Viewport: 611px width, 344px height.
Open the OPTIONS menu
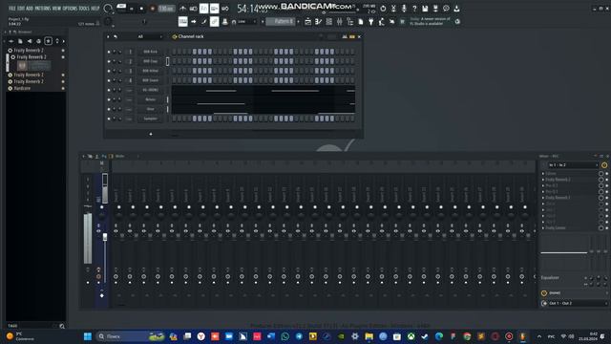70,9
